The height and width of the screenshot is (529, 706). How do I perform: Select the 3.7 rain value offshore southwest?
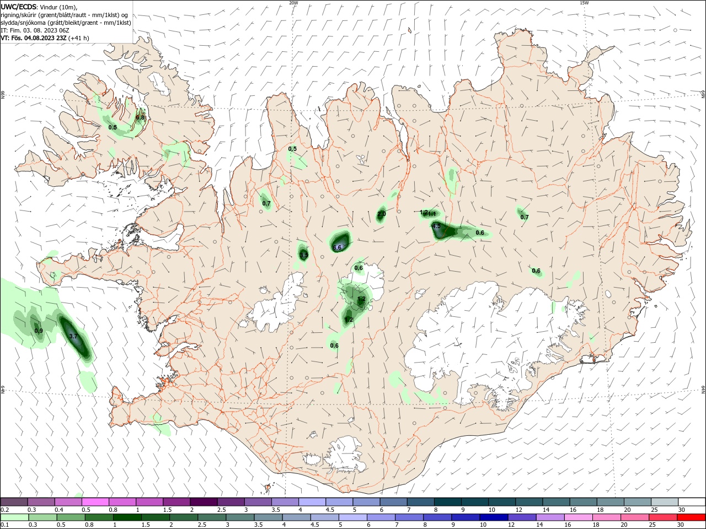[x=73, y=336]
